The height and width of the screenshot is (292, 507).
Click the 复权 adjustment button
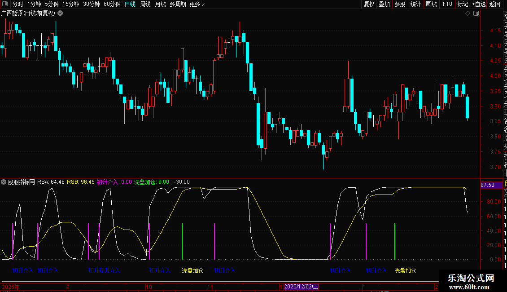(x=369, y=4)
